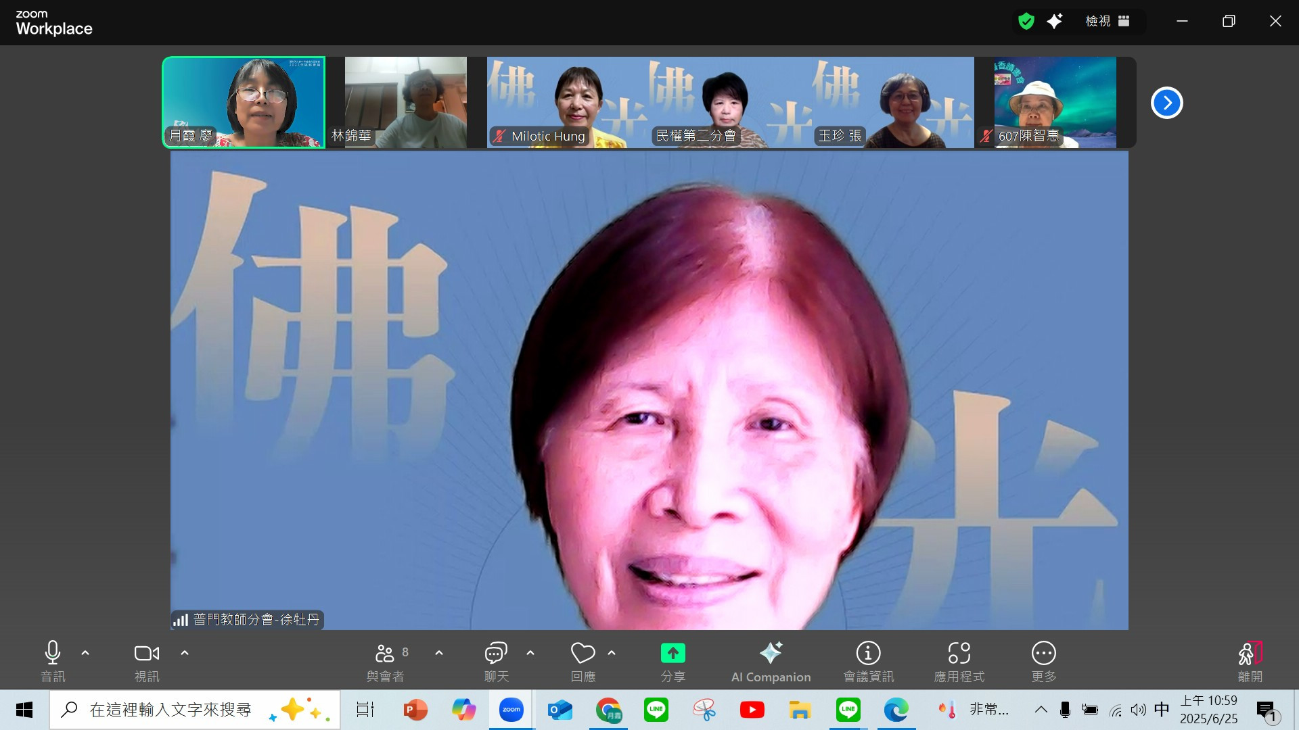Select the Milotic Hung video thumbnail

567,101
